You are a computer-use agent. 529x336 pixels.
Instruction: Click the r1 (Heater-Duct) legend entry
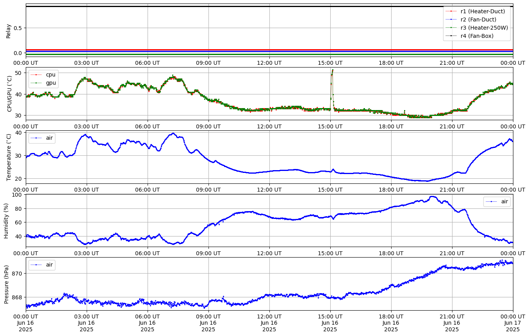(x=476, y=11)
